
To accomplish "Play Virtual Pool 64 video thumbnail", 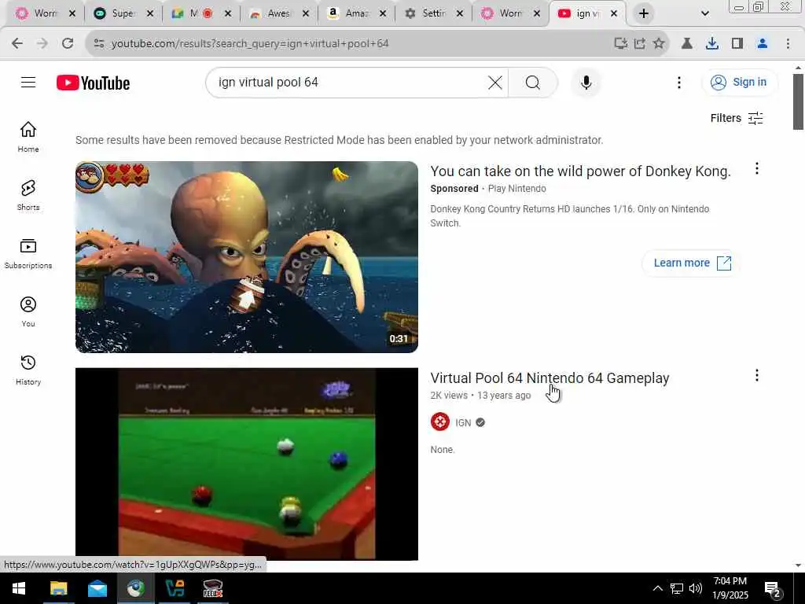I will [x=246, y=464].
